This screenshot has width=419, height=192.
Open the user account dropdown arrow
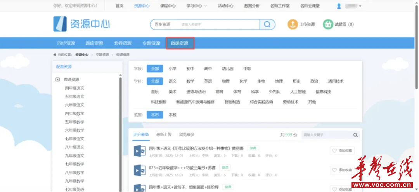click(360, 6)
